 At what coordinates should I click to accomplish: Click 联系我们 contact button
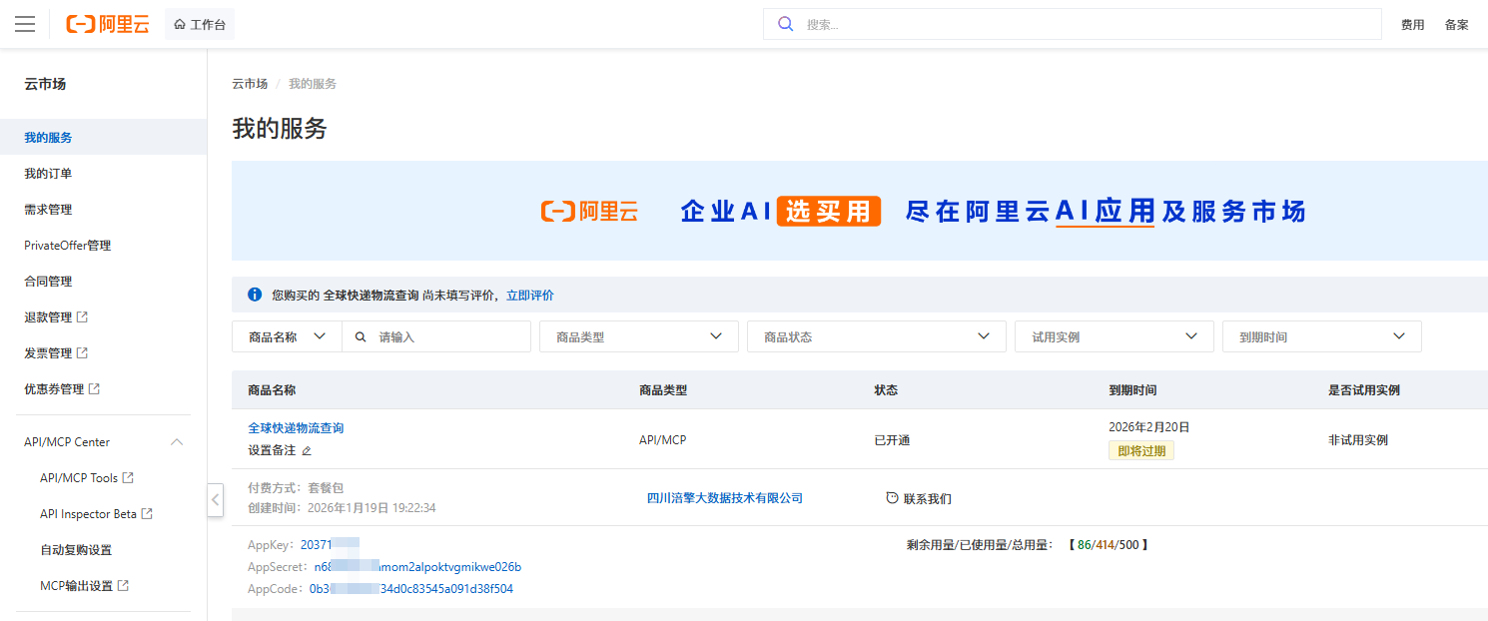(x=919, y=498)
